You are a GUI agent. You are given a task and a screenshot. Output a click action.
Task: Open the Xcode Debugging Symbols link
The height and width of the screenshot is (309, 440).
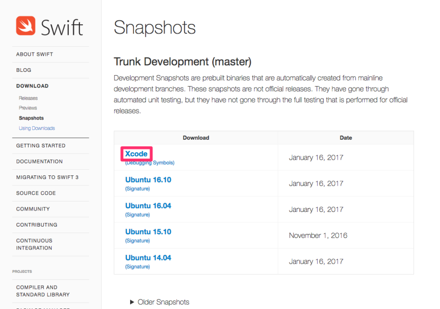click(x=150, y=163)
